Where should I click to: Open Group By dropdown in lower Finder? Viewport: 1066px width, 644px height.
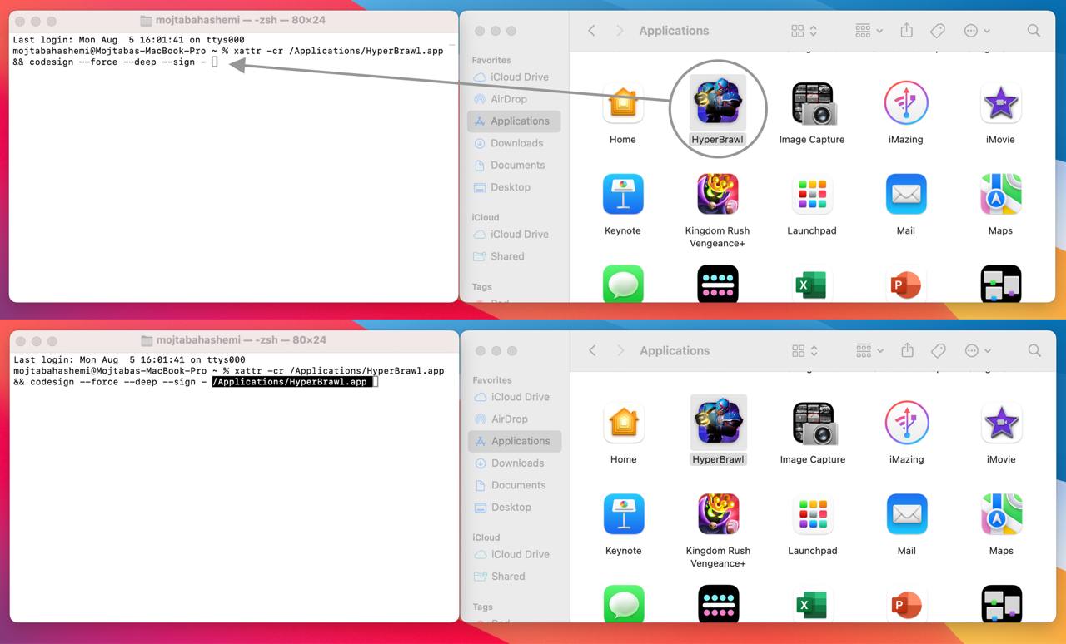(869, 350)
